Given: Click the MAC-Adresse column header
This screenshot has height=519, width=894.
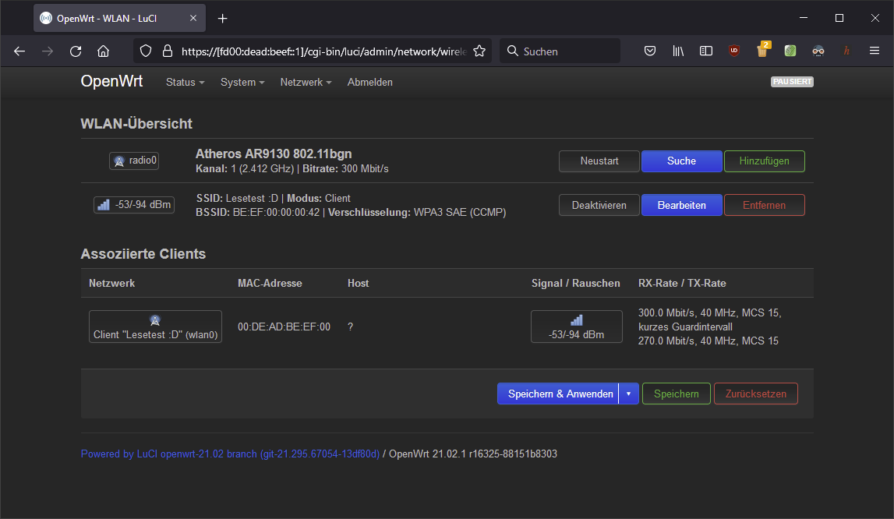Looking at the screenshot, I should click(270, 284).
